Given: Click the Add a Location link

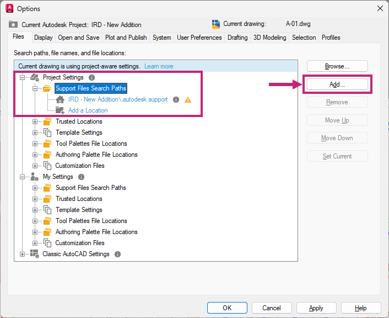Looking at the screenshot, I should click(x=88, y=110).
